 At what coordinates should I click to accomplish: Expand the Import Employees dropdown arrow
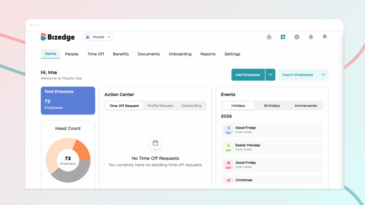[323, 75]
